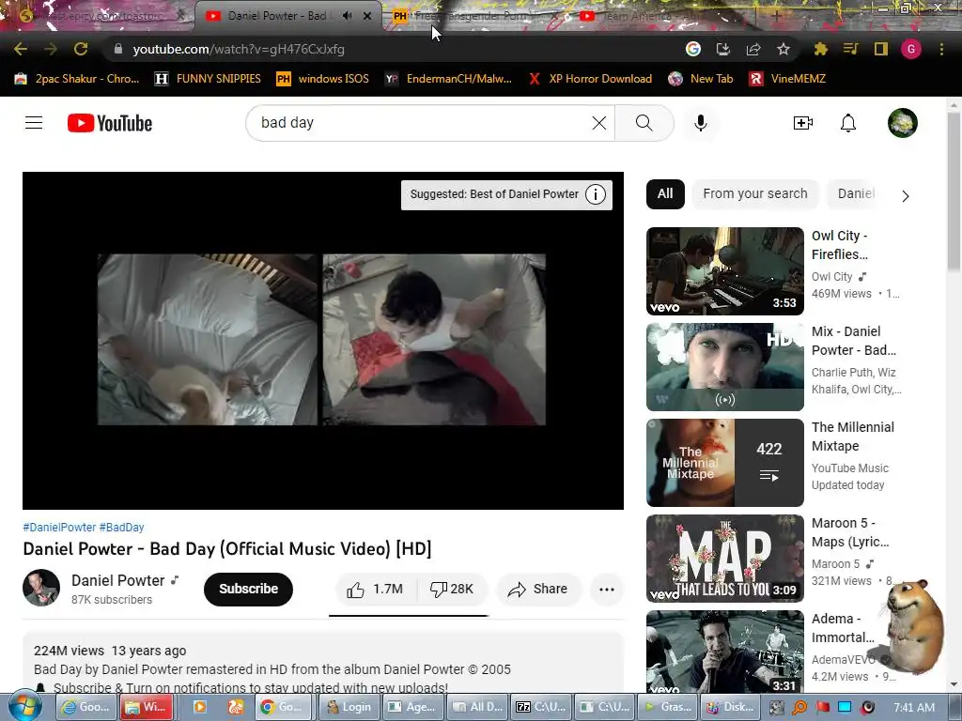The width and height of the screenshot is (962, 721).
Task: Click the #DanielPowter hashtag
Action: 59,528
